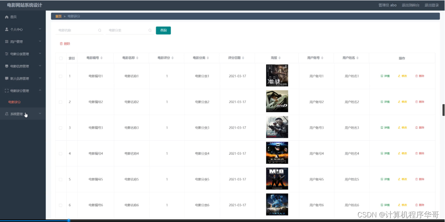Screen dimensions: 445x222
Task: Sort by 电影名称 column arrows
Action: 137,58
